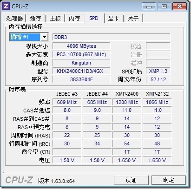Image resolution: width=191 pixels, height=189 pixels.
Task: Switch to the 缓存 tab
Action: (x=35, y=19)
